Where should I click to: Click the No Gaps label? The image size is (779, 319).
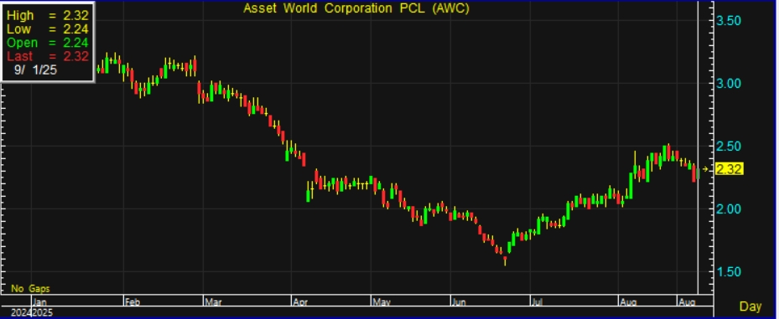point(30,288)
